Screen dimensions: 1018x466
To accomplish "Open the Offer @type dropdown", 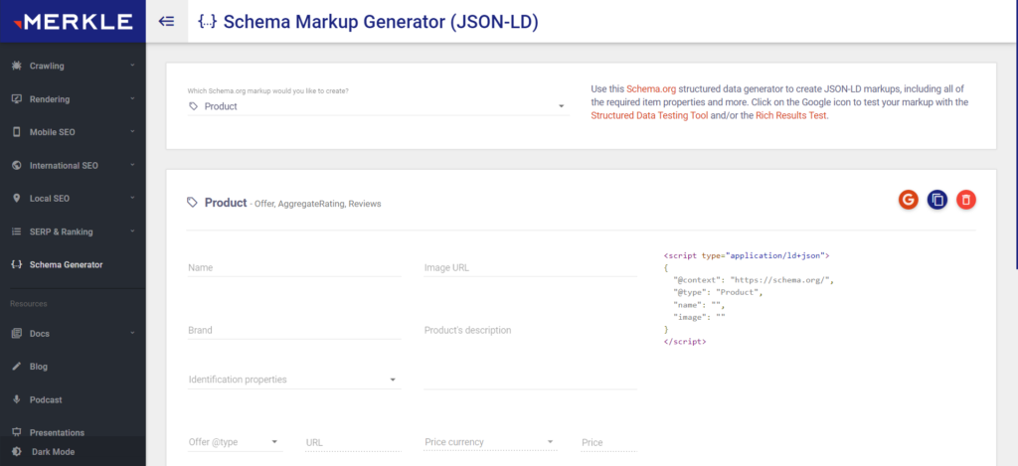I will click(x=235, y=442).
